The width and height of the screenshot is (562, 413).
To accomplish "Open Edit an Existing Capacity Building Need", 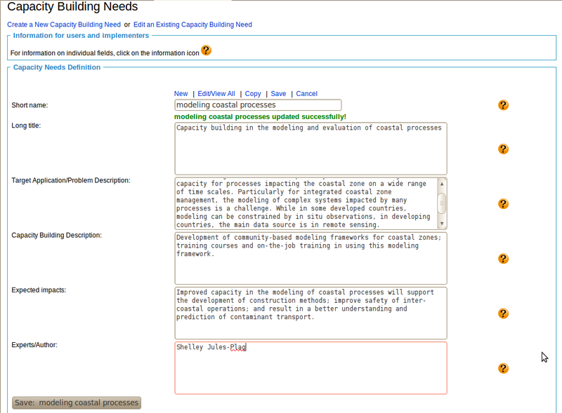I will 192,25.
